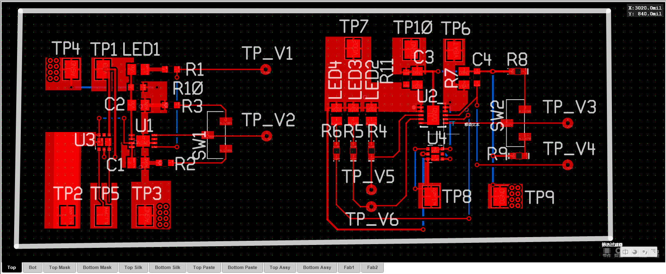Image resolution: width=666 pixels, height=274 pixels.
Task: Pick the TP_V5 test point pad
Action: point(371,190)
